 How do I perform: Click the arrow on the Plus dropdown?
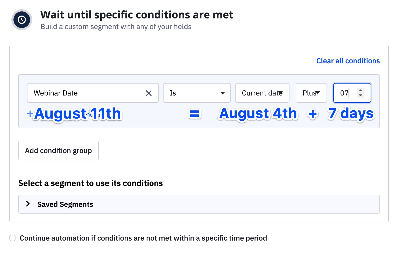click(318, 92)
